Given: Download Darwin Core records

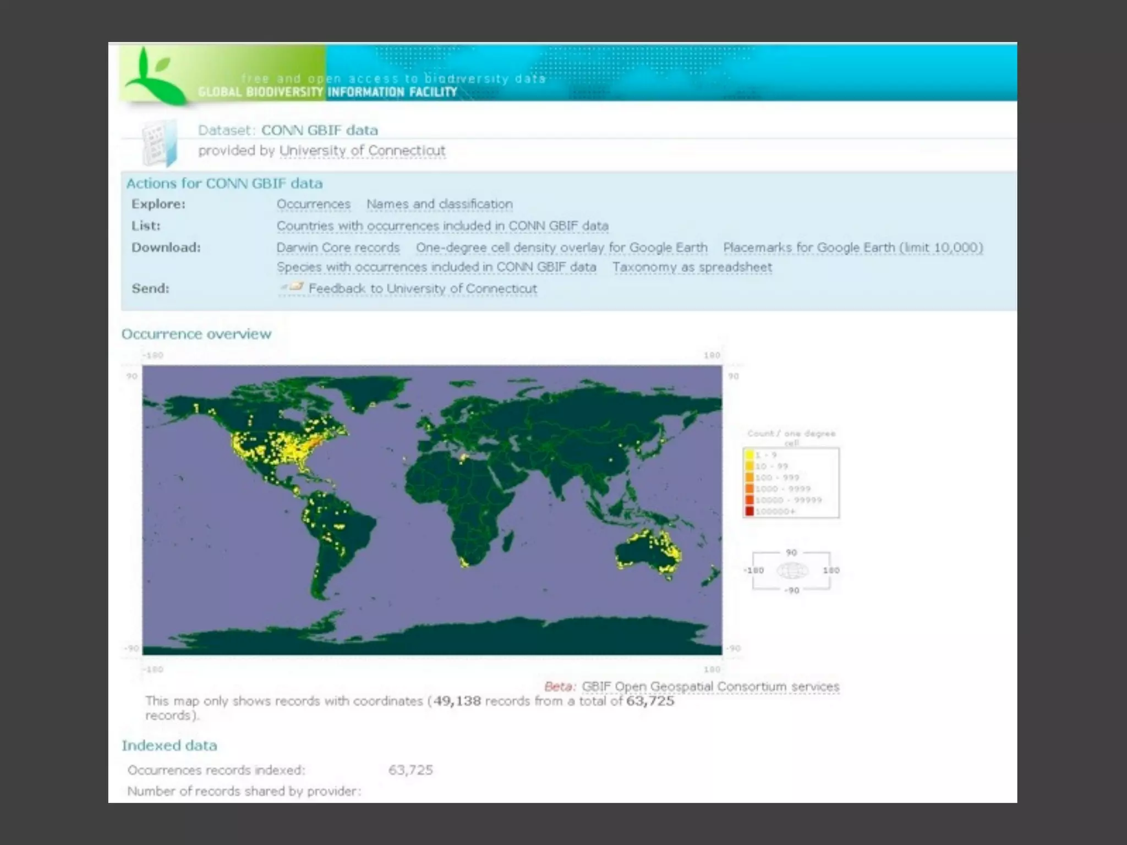Looking at the screenshot, I should pyautogui.click(x=338, y=248).
